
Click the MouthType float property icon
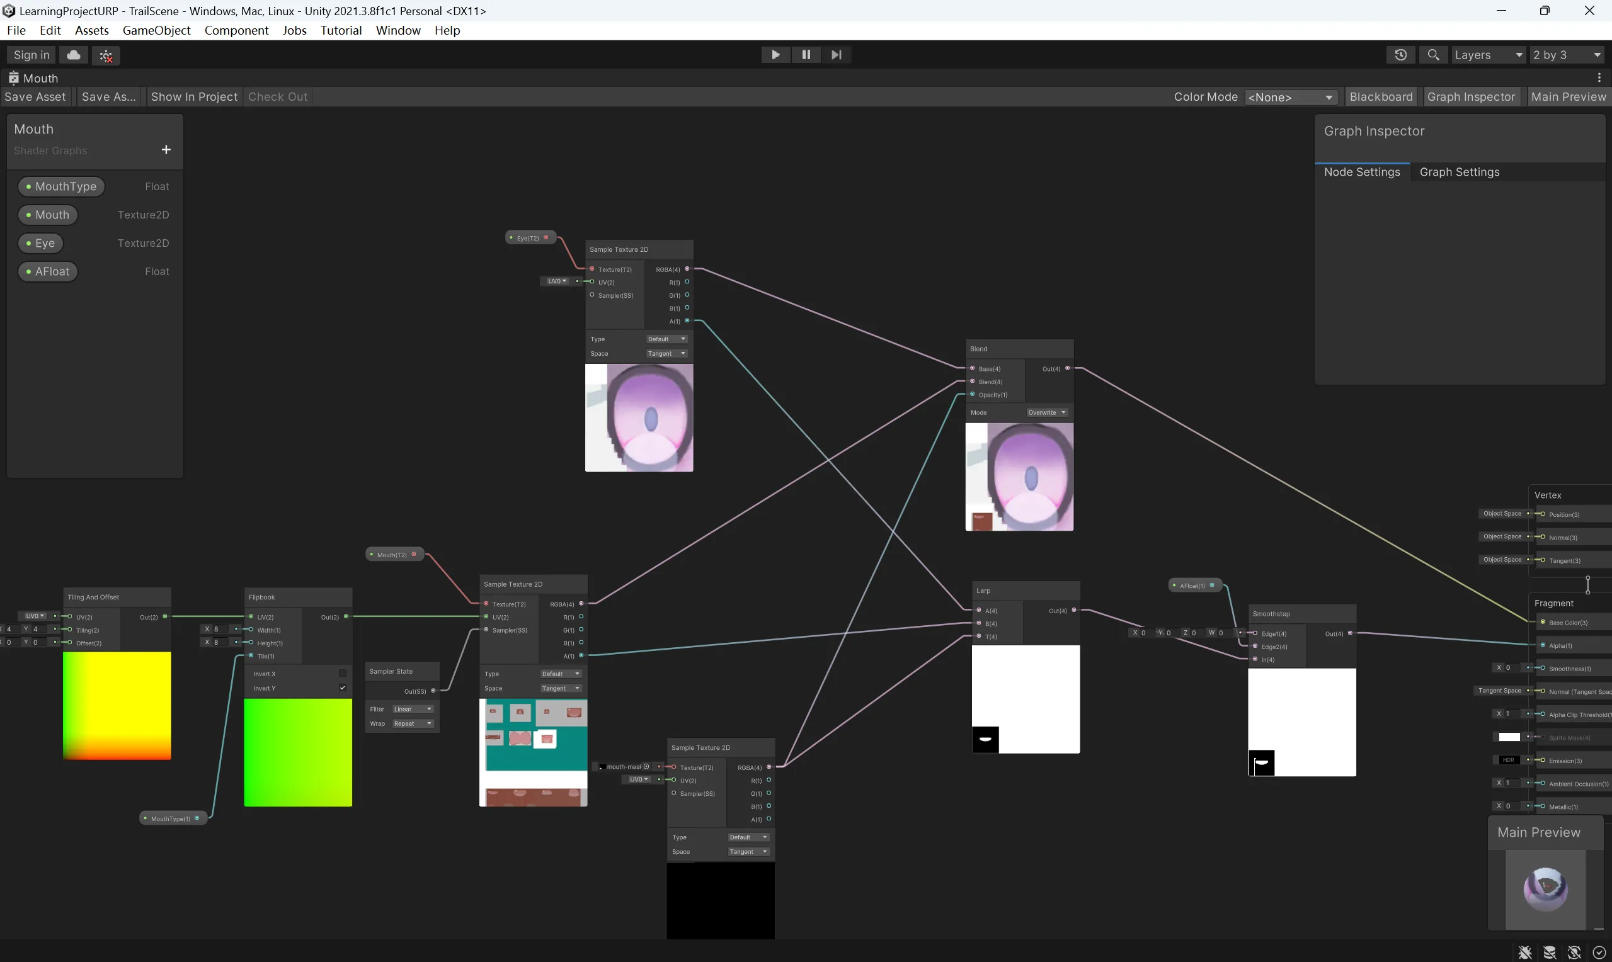(x=28, y=187)
